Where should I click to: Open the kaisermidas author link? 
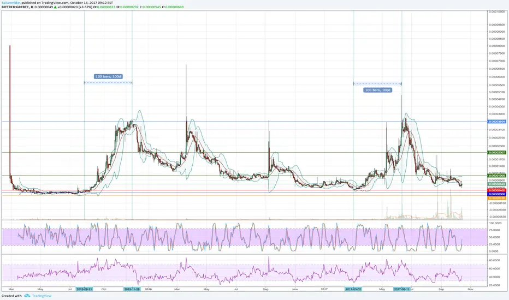pyautogui.click(x=11, y=3)
